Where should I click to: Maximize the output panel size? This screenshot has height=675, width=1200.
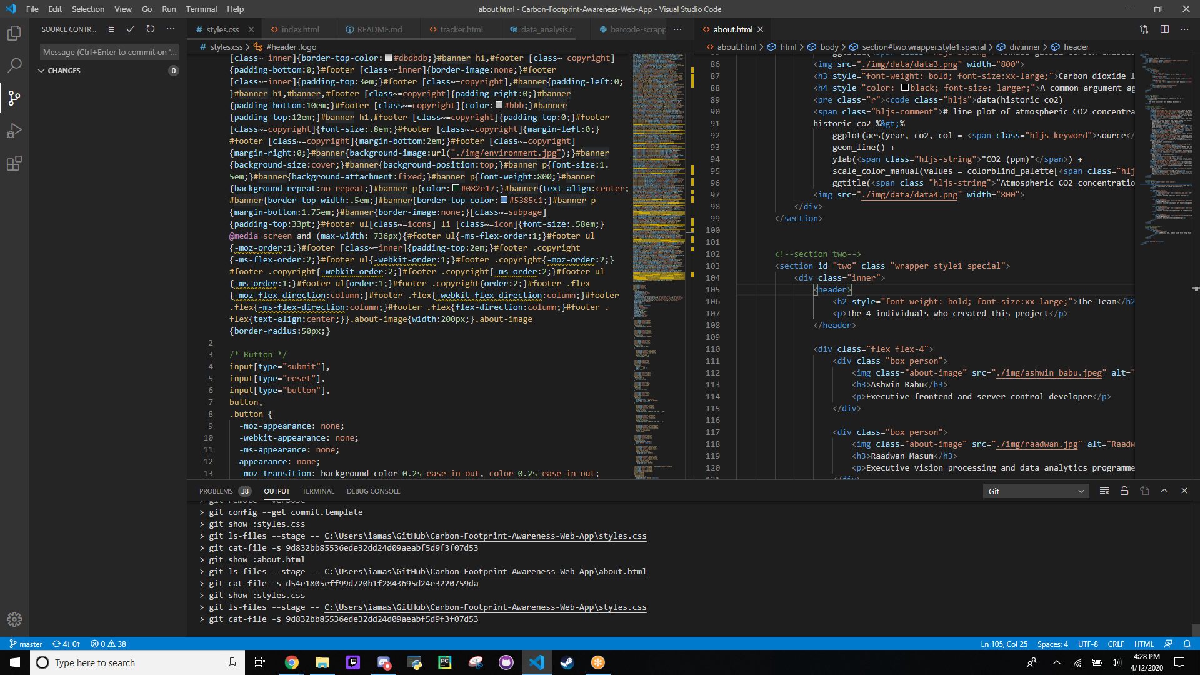point(1164,491)
